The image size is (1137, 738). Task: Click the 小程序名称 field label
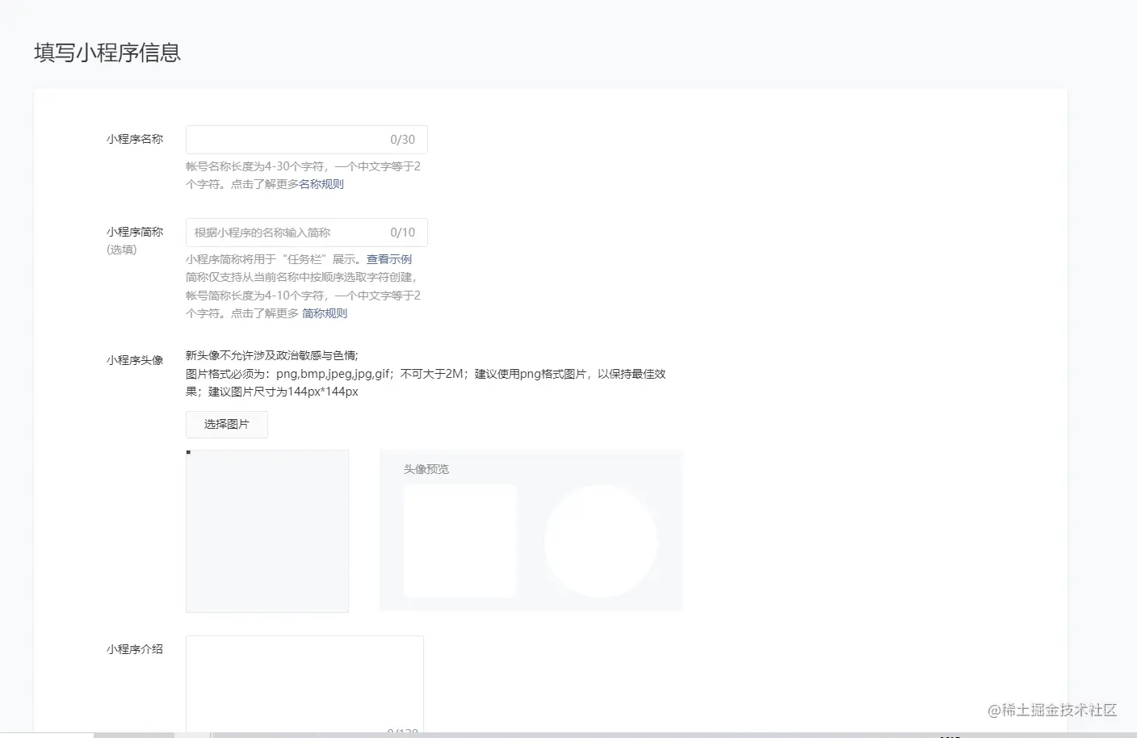[x=134, y=139]
